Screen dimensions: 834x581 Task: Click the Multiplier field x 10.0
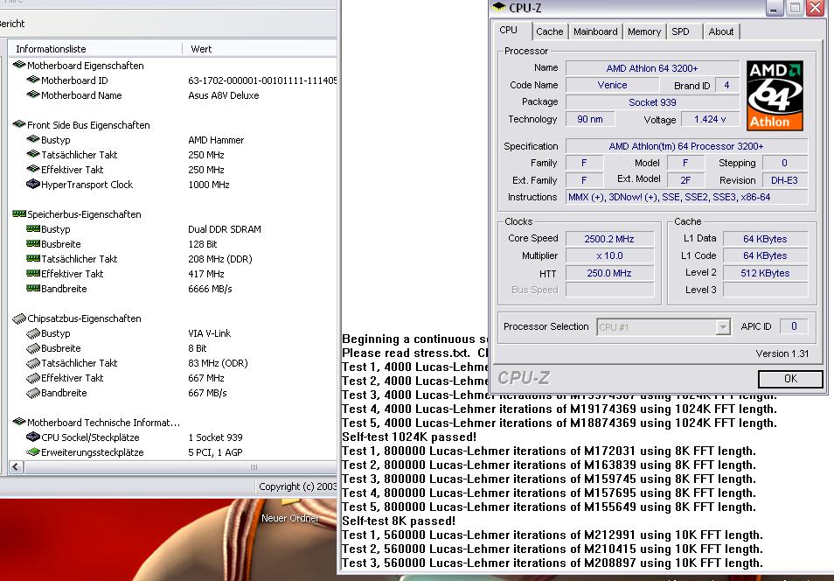click(609, 255)
